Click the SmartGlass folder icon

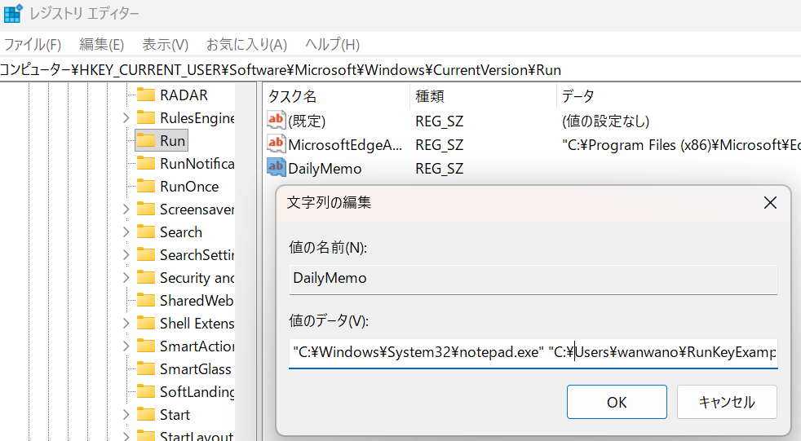(x=145, y=369)
